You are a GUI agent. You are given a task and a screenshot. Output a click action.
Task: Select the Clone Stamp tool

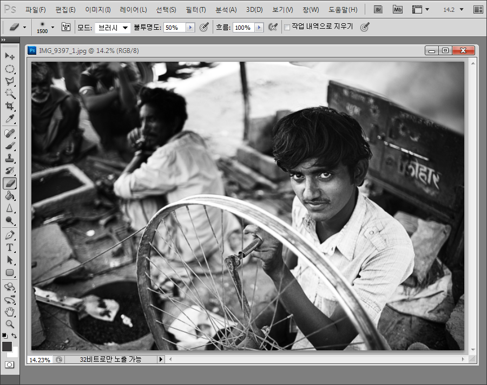pyautogui.click(x=10, y=159)
